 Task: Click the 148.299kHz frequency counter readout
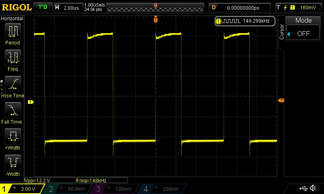[x=245, y=21]
